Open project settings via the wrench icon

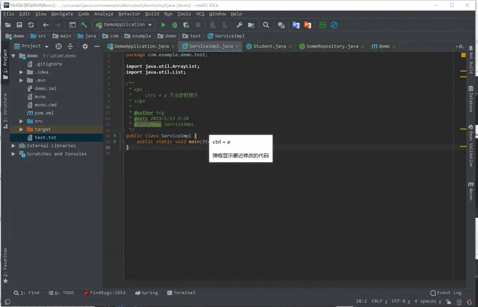coord(239,25)
